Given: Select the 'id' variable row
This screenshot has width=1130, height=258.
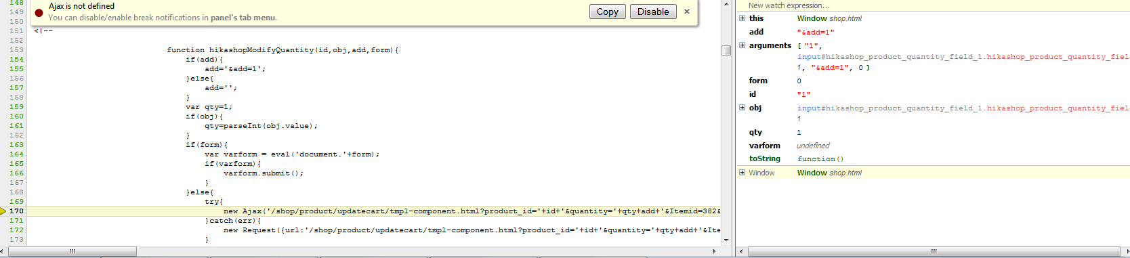Looking at the screenshot, I should click(933, 94).
